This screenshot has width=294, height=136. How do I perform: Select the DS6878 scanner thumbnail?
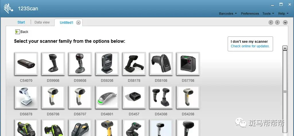coord(26,97)
